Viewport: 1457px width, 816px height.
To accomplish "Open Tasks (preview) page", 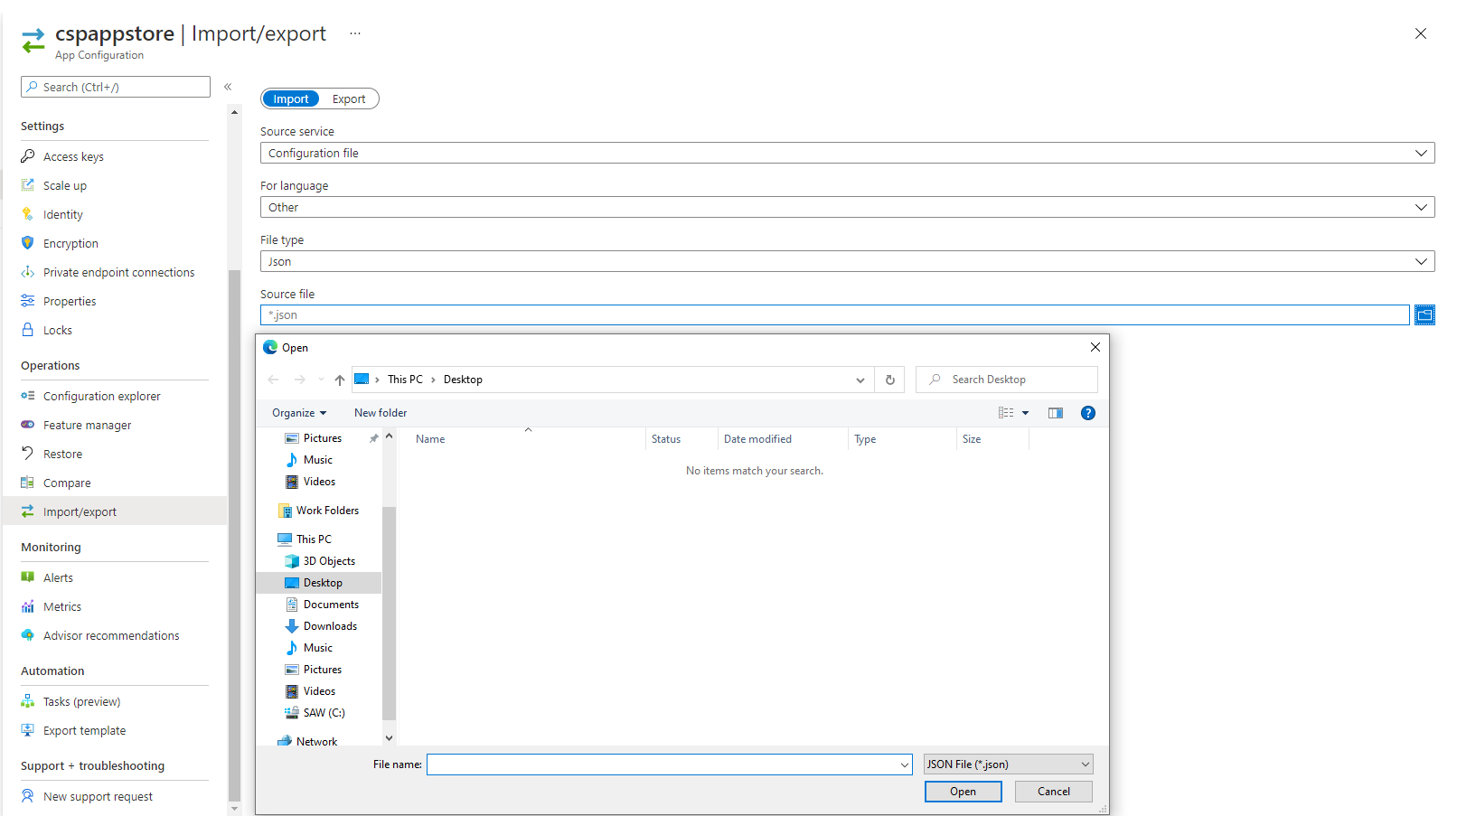I will [x=81, y=701].
